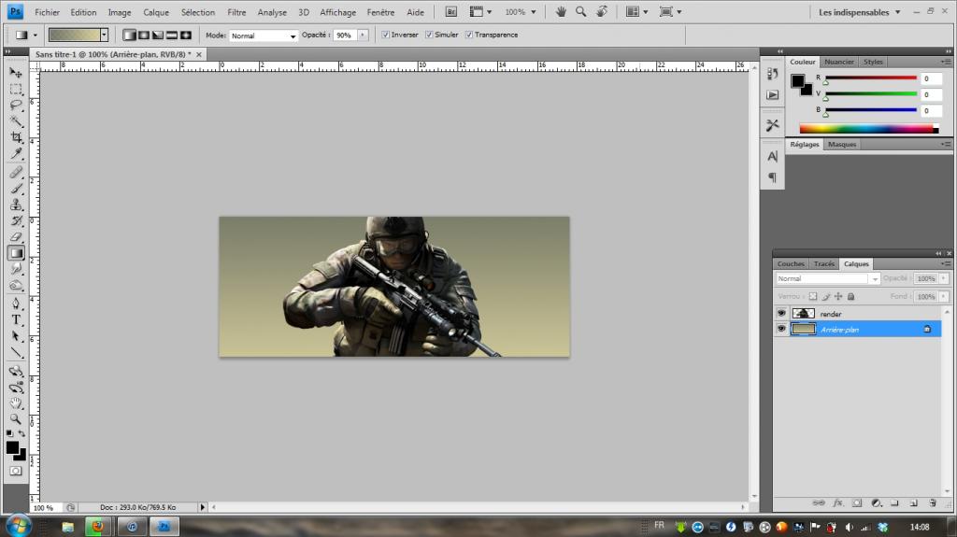
Task: Add a layer style (fx)
Action: [838, 502]
